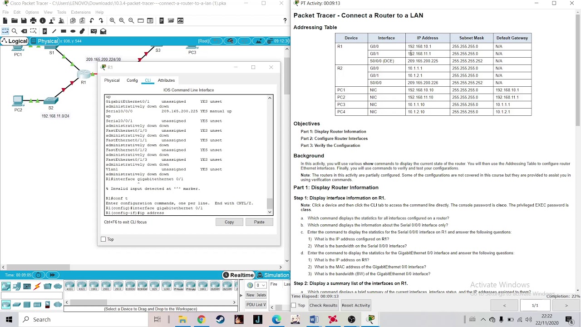Open the Extensions menu
Image resolution: width=581 pixels, height=327 pixels.
coord(81,12)
